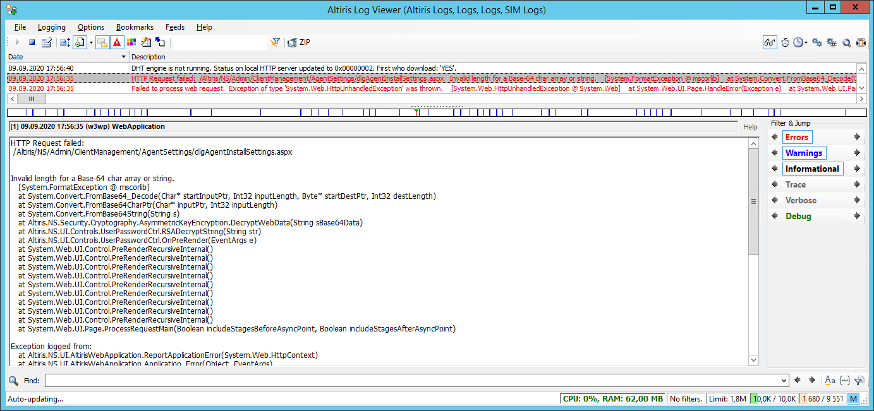Click the magnifying glass search icon
874x411 pixels.
(847, 42)
